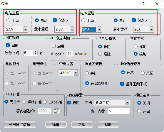Screen dimensions: 164x132
Task: Select 无补偿 IR compensation option
Action: [x=6, y=102]
